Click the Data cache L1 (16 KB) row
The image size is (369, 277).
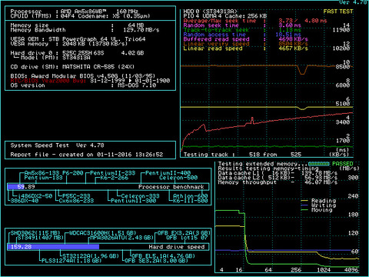[x=278, y=173]
